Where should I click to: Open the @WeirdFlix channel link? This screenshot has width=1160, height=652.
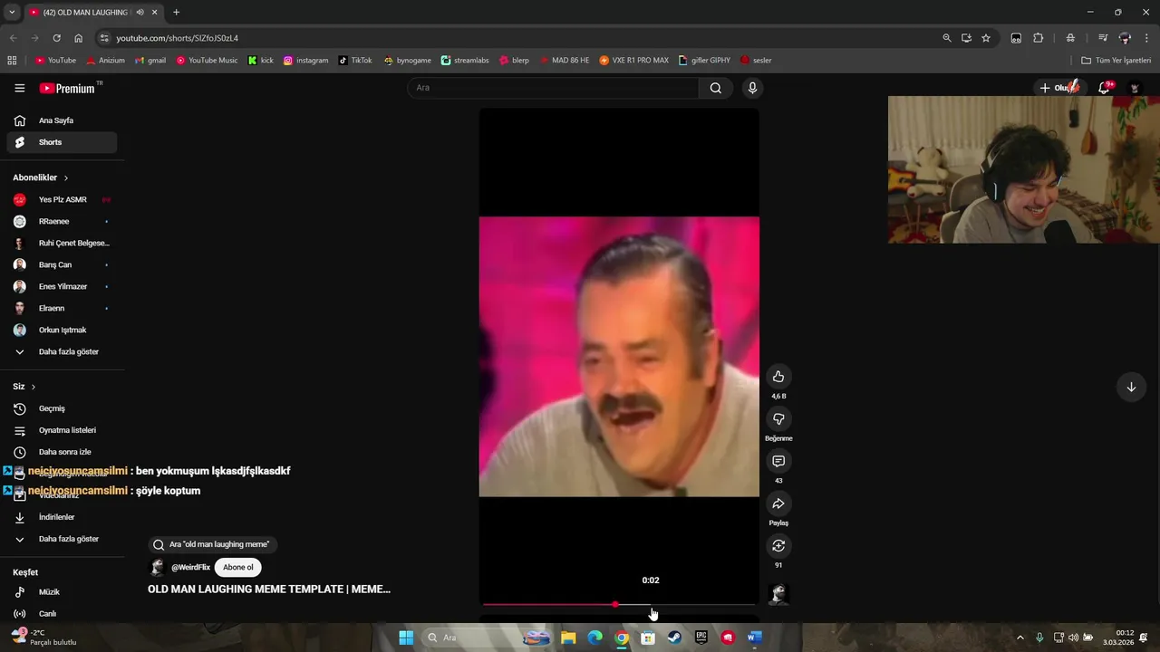[x=190, y=568]
